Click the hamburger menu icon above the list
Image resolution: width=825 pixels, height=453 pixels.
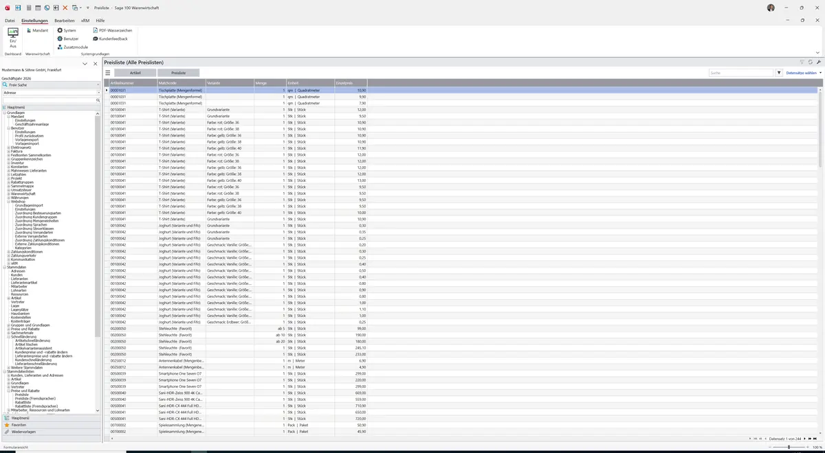(x=108, y=73)
